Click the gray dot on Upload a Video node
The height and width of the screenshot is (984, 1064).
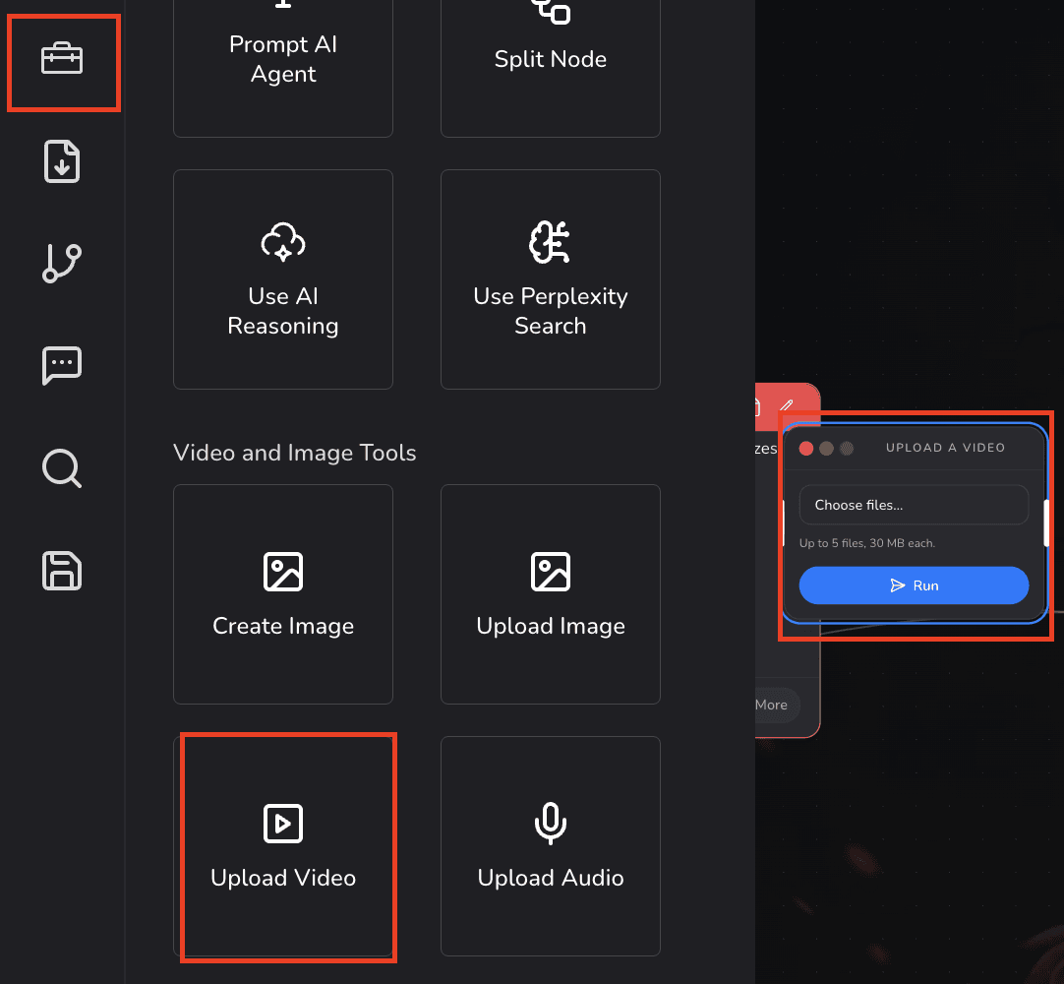tap(847, 448)
